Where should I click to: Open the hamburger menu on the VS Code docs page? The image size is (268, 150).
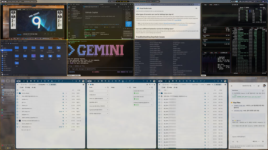197,8
